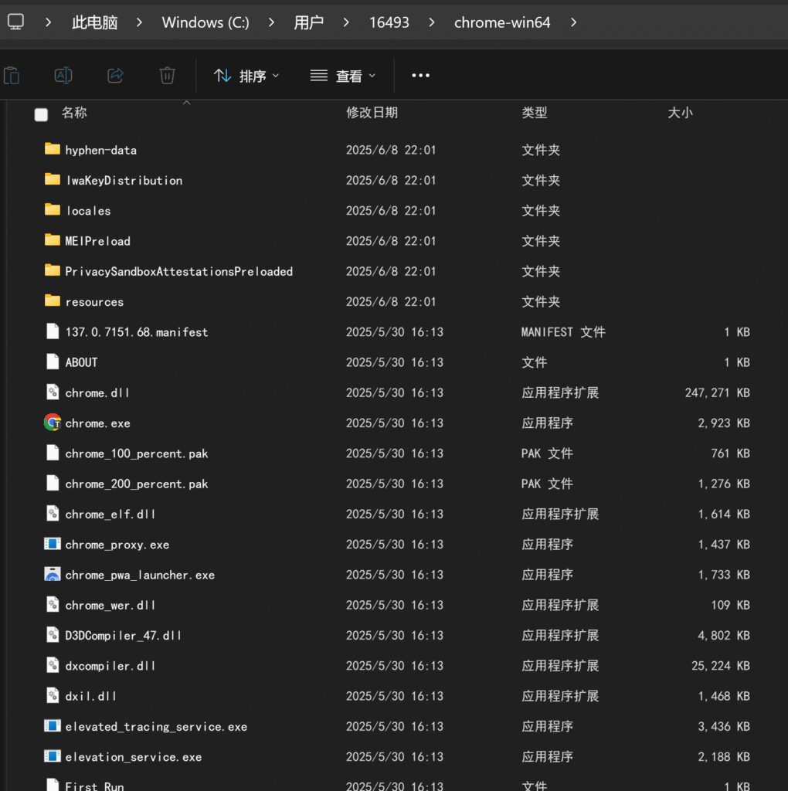Expand chevron after Windows (C:) breadcrumb
Image resolution: width=788 pixels, height=791 pixels.
(x=271, y=22)
